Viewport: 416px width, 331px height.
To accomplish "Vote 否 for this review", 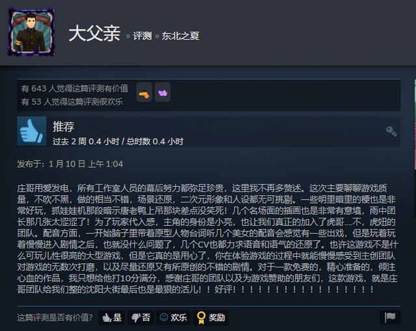I will pyautogui.click(x=140, y=317).
